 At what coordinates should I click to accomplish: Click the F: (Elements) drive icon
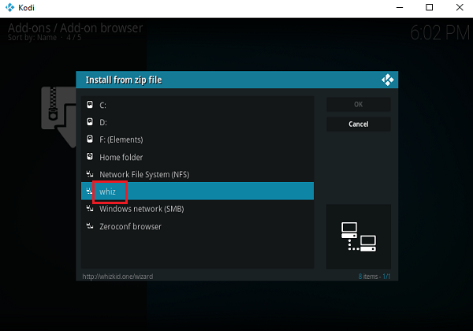[x=90, y=139]
